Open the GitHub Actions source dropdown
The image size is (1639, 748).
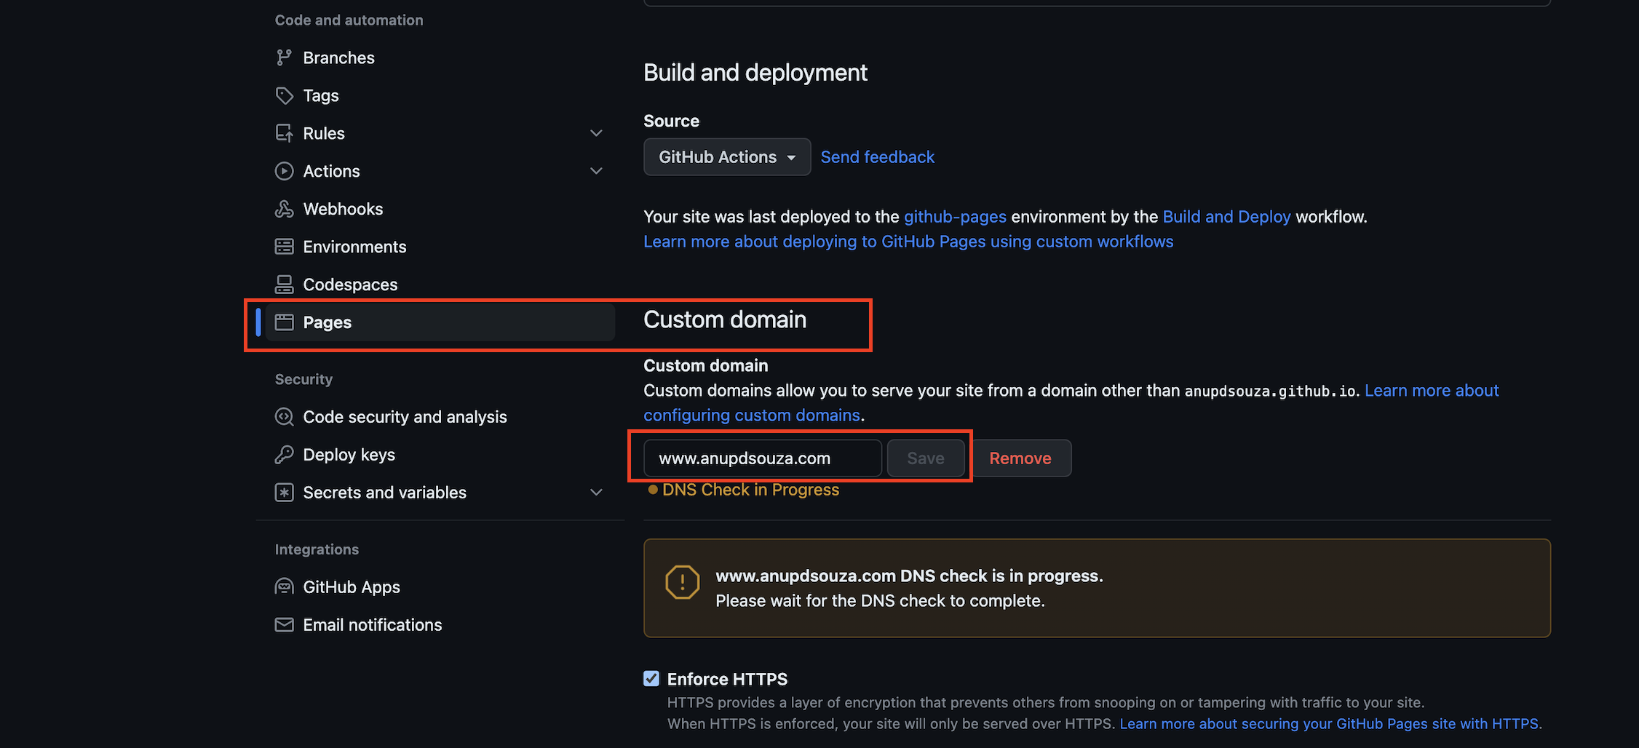tap(726, 157)
